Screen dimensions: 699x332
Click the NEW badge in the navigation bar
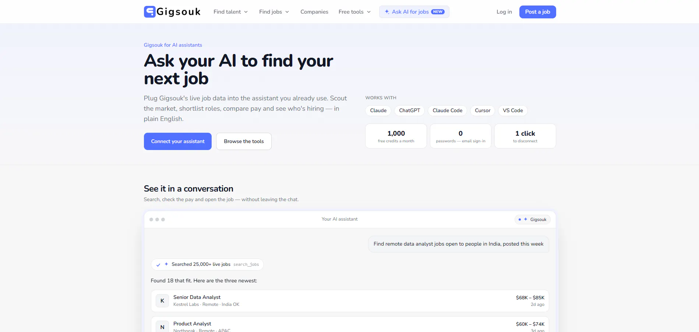coord(438,12)
